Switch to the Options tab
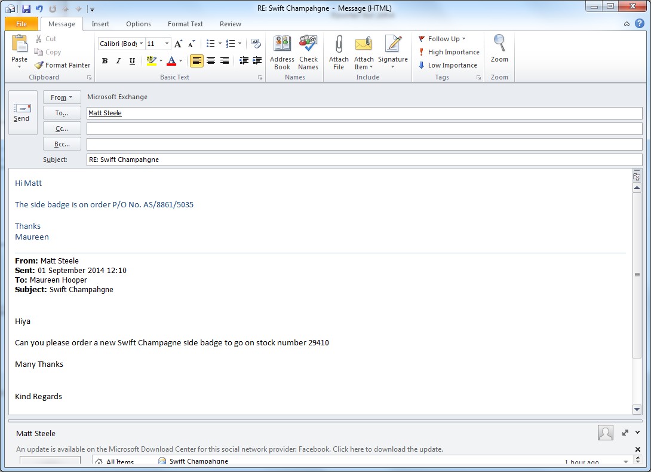Viewport: 651px width, 472px height. click(139, 24)
